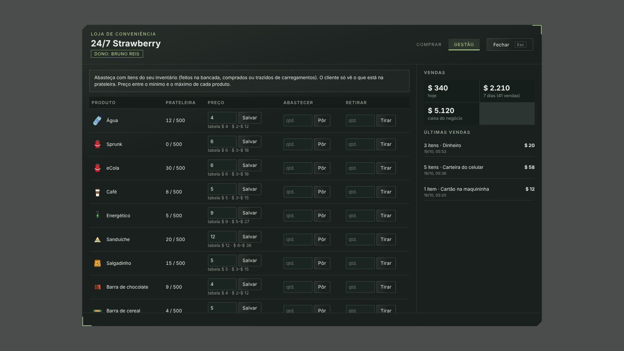
Task: Click Tirar for Sprunk
Action: coord(386,144)
